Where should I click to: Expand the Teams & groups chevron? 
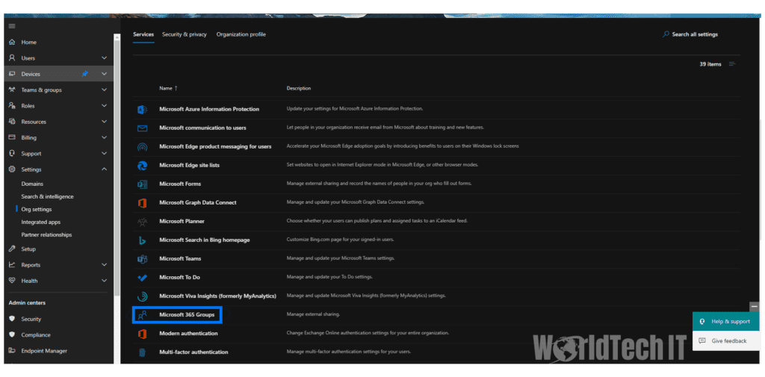tap(104, 90)
